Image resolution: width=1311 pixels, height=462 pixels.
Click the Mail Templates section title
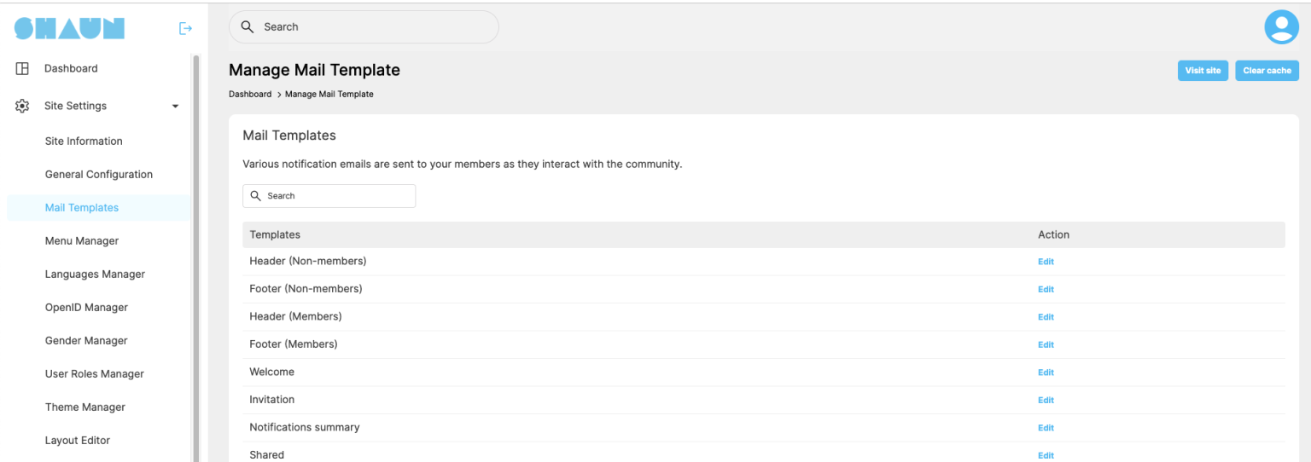tap(289, 136)
